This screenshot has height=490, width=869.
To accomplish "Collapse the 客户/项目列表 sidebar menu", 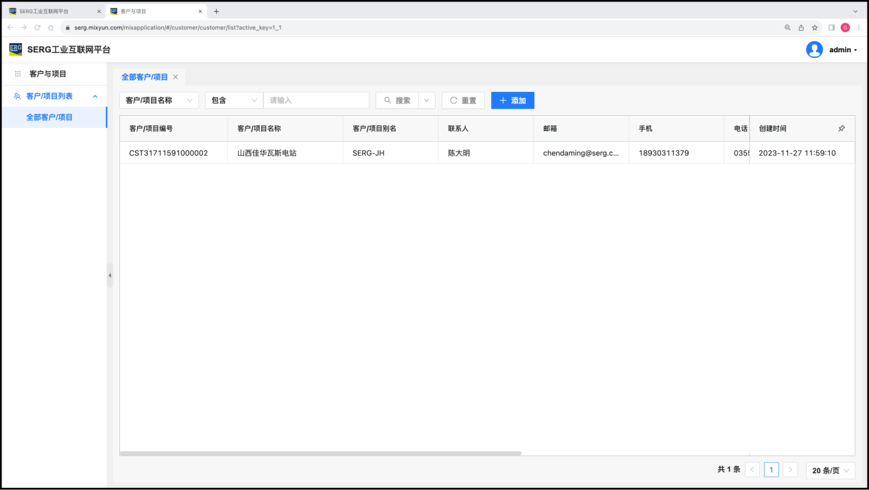I will (95, 97).
